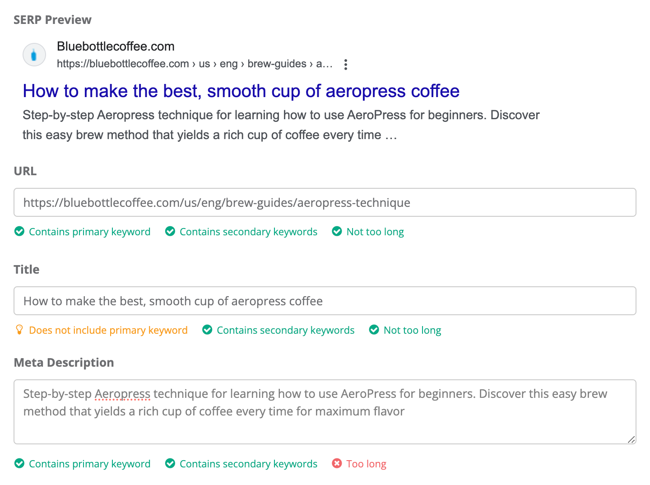Focus the Title input field
Screen dimensions: 650x485
(x=325, y=301)
